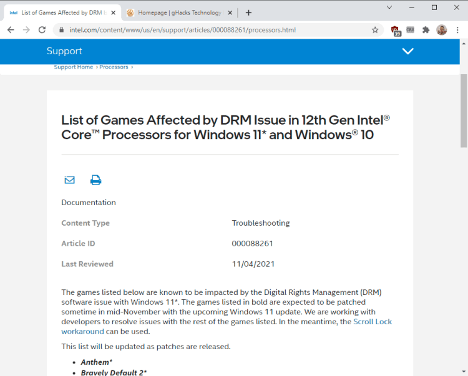Viewport: 468px width, 376px height.
Task: Open the Chrome three-dot menu
Action: [x=457, y=30]
